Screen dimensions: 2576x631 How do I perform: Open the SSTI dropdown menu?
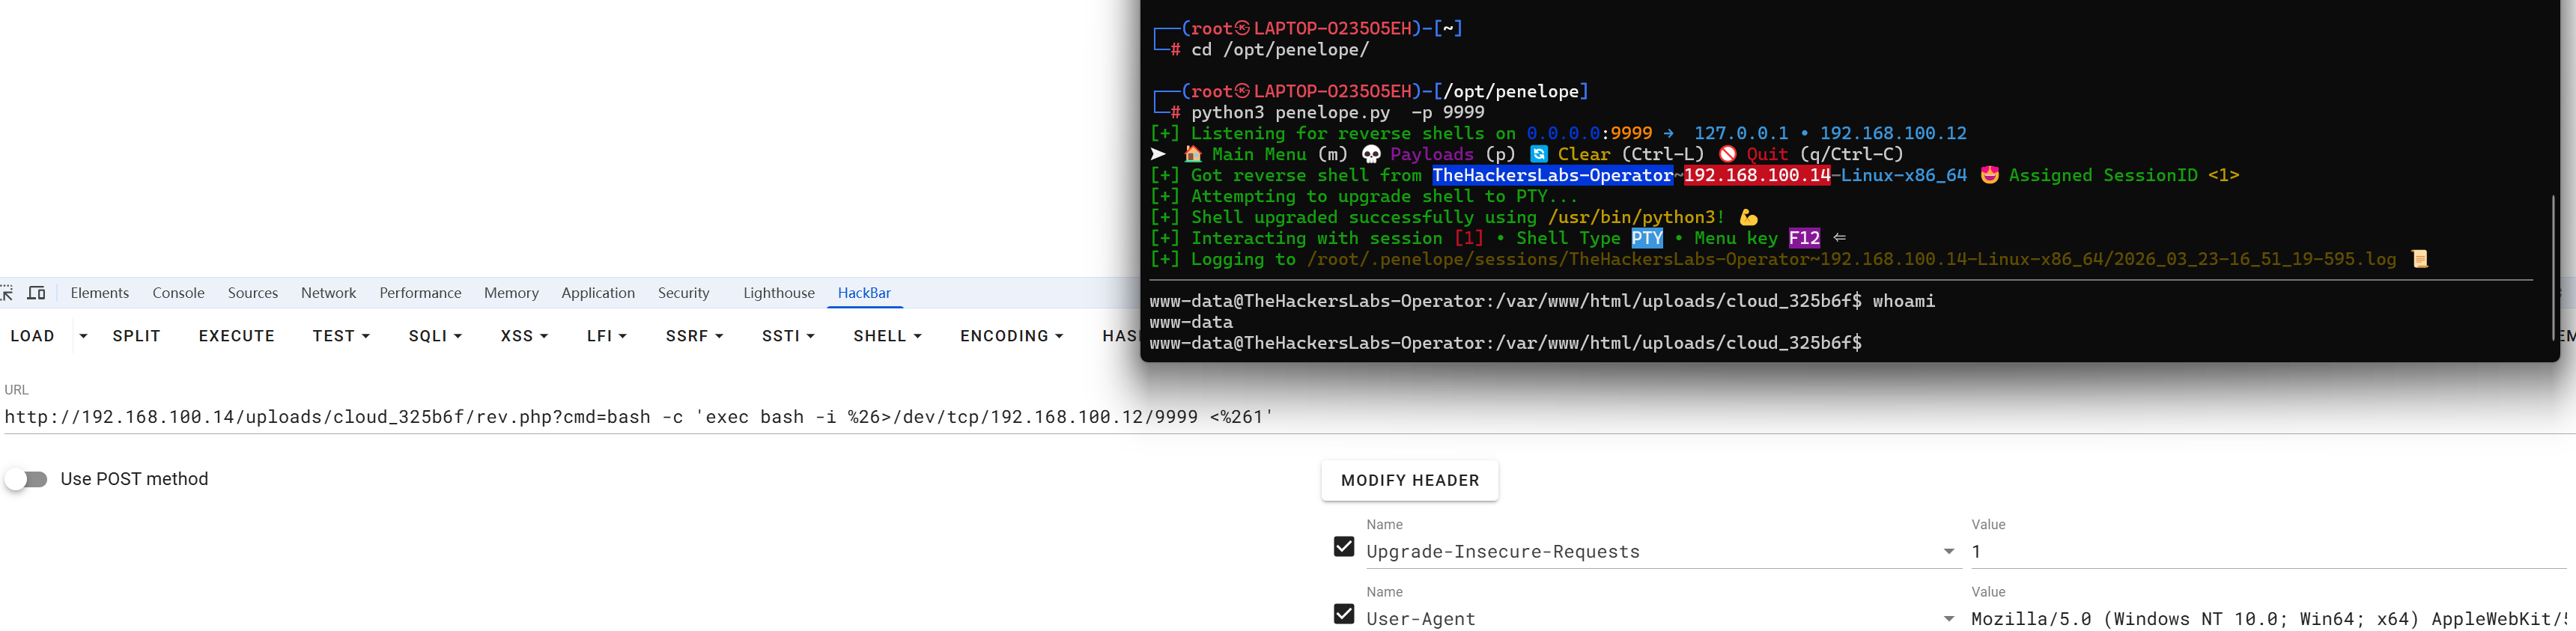point(788,336)
